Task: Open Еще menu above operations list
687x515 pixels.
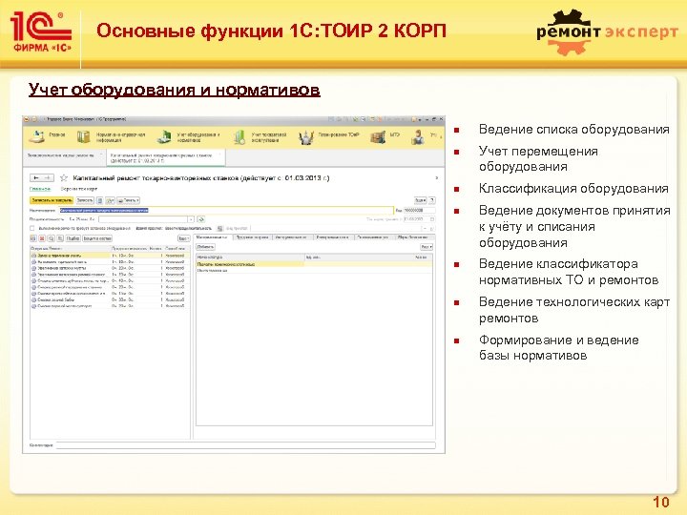Action: [x=183, y=238]
